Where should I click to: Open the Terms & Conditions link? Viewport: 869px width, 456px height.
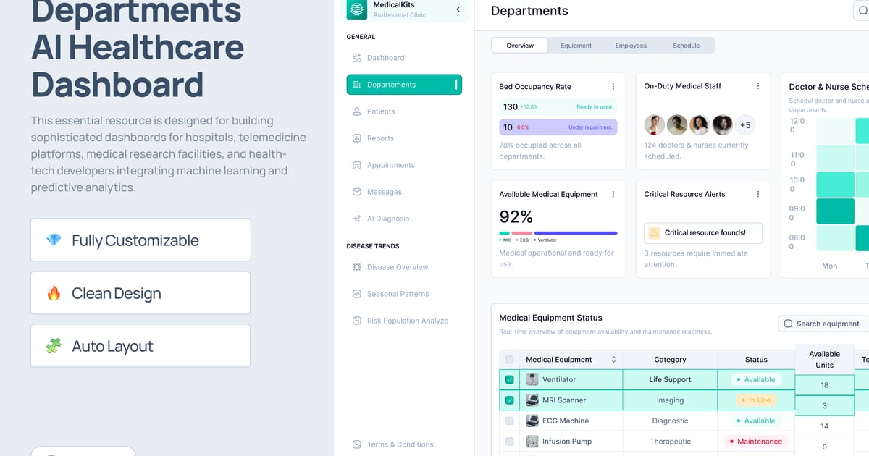click(x=400, y=444)
